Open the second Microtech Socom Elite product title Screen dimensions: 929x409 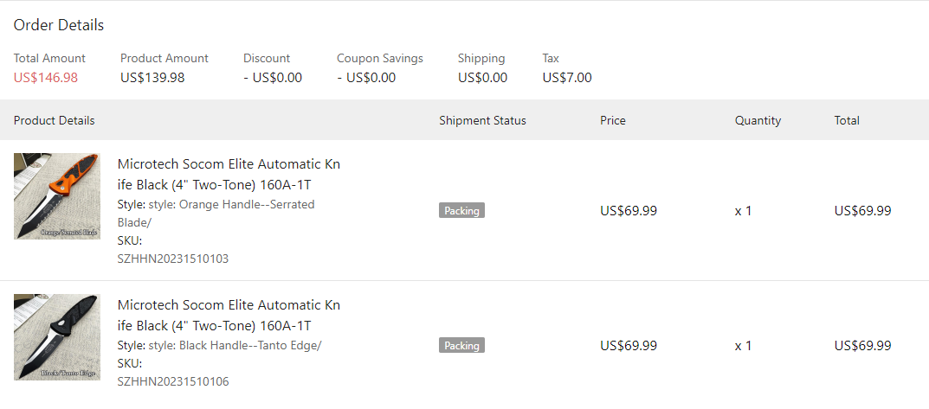coord(229,315)
